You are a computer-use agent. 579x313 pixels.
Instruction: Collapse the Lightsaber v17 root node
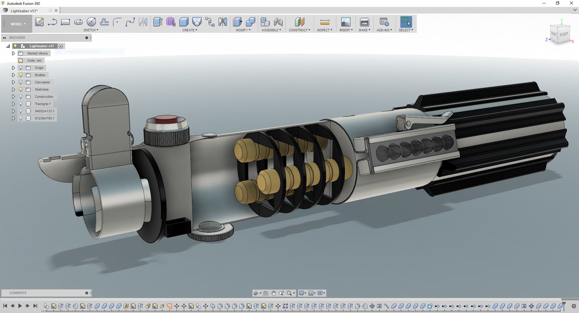[x=8, y=46]
